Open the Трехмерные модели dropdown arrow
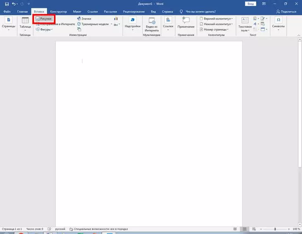This screenshot has height=234, width=302. pos(111,24)
